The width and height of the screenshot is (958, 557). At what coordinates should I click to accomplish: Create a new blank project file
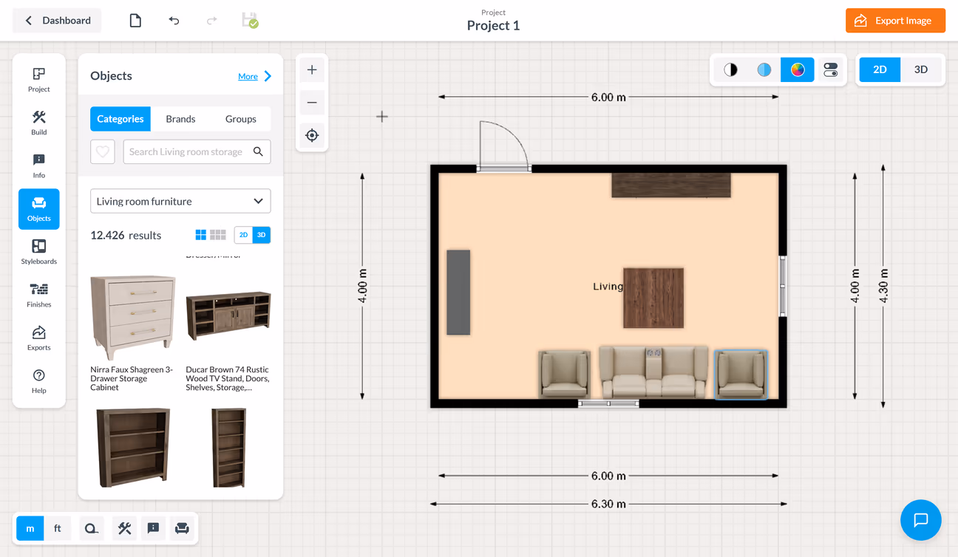135,21
